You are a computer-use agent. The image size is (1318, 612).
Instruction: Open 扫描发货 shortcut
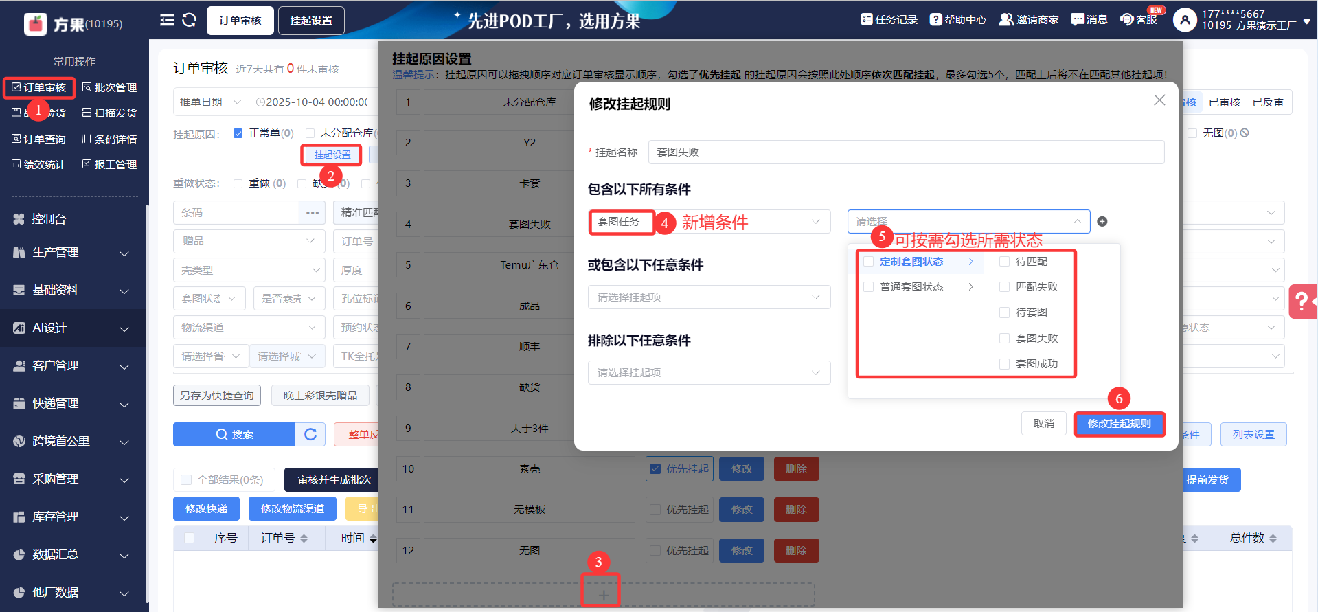click(x=109, y=113)
